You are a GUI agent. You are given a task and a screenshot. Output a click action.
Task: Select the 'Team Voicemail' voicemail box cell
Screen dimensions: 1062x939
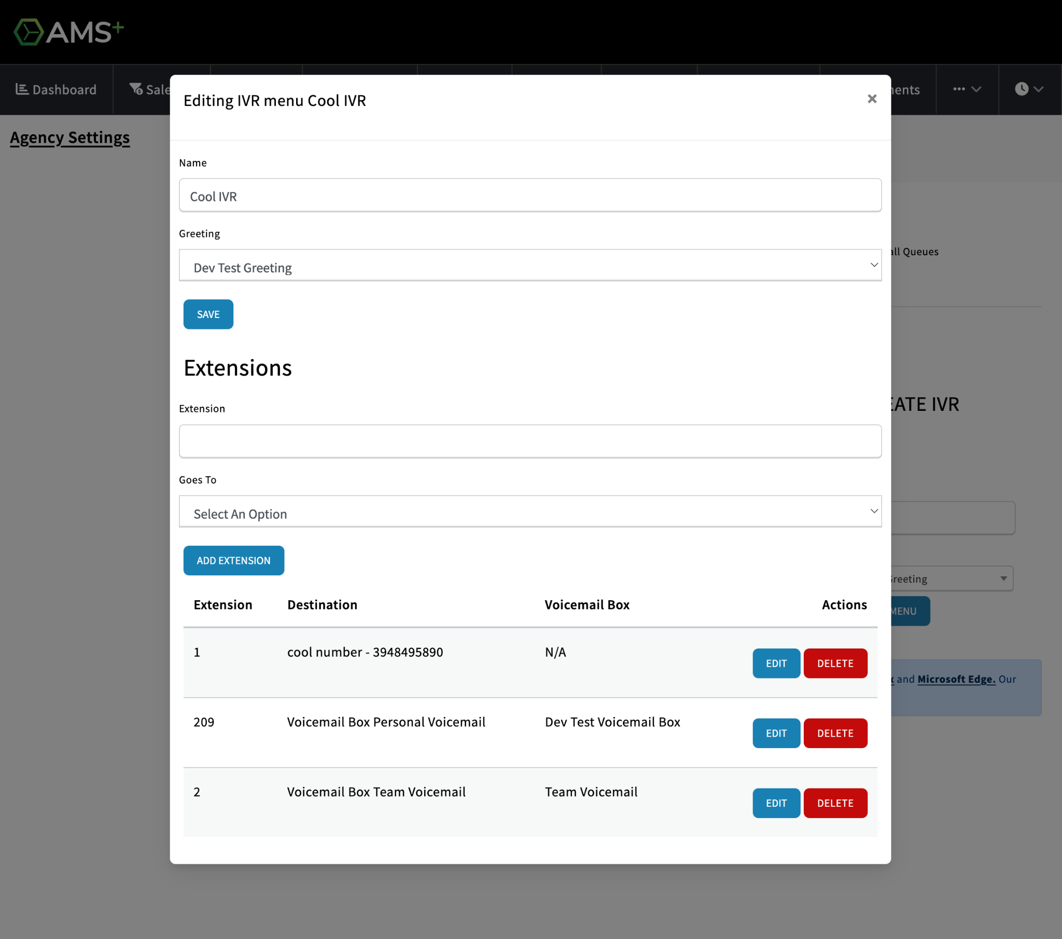pyautogui.click(x=591, y=792)
